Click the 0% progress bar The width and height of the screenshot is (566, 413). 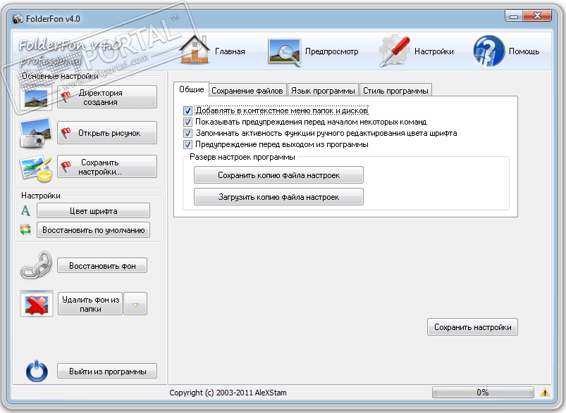(483, 393)
